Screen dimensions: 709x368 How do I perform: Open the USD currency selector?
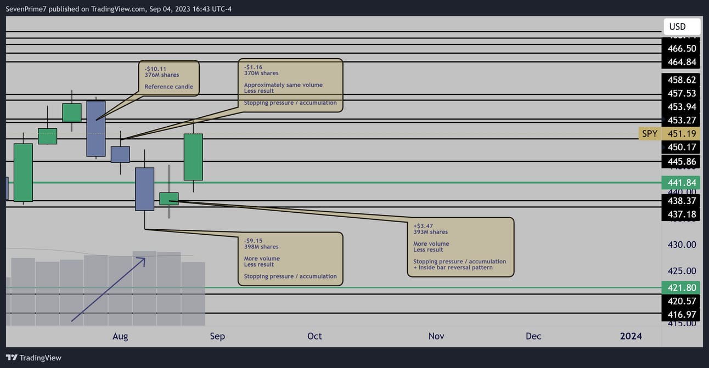[682, 26]
